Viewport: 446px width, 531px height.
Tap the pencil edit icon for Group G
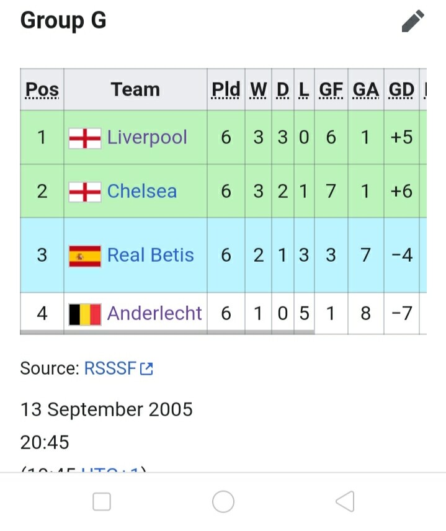pos(413,21)
